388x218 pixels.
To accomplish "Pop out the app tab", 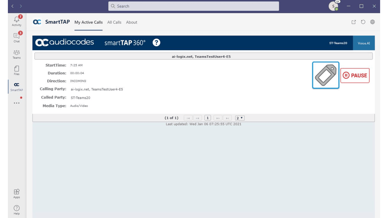I will (354, 22).
